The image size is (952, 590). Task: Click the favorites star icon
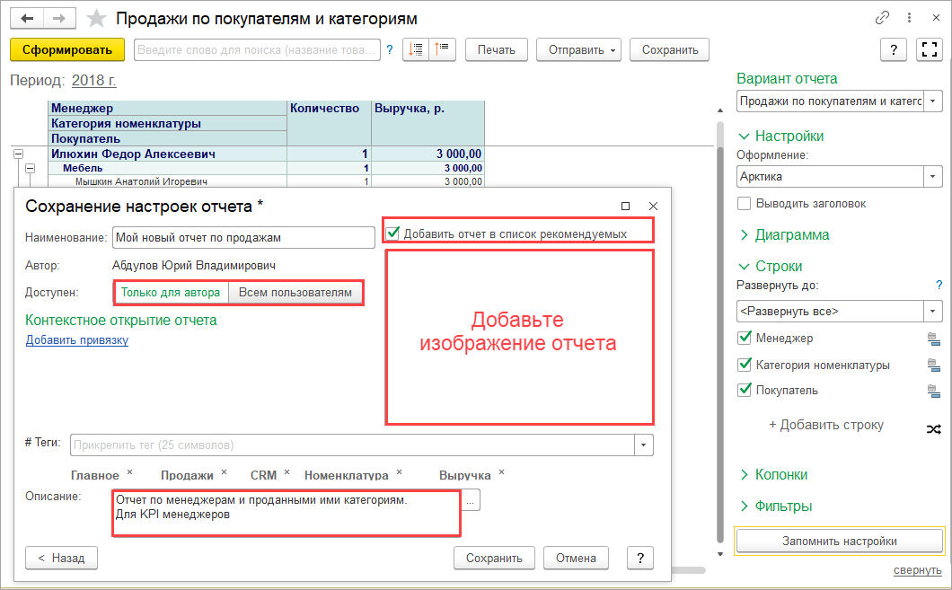(96, 19)
